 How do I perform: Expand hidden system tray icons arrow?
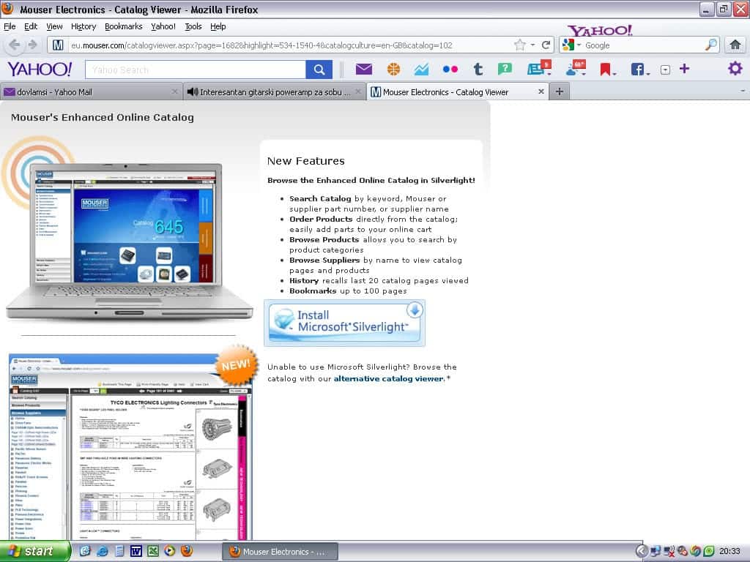pyautogui.click(x=642, y=551)
